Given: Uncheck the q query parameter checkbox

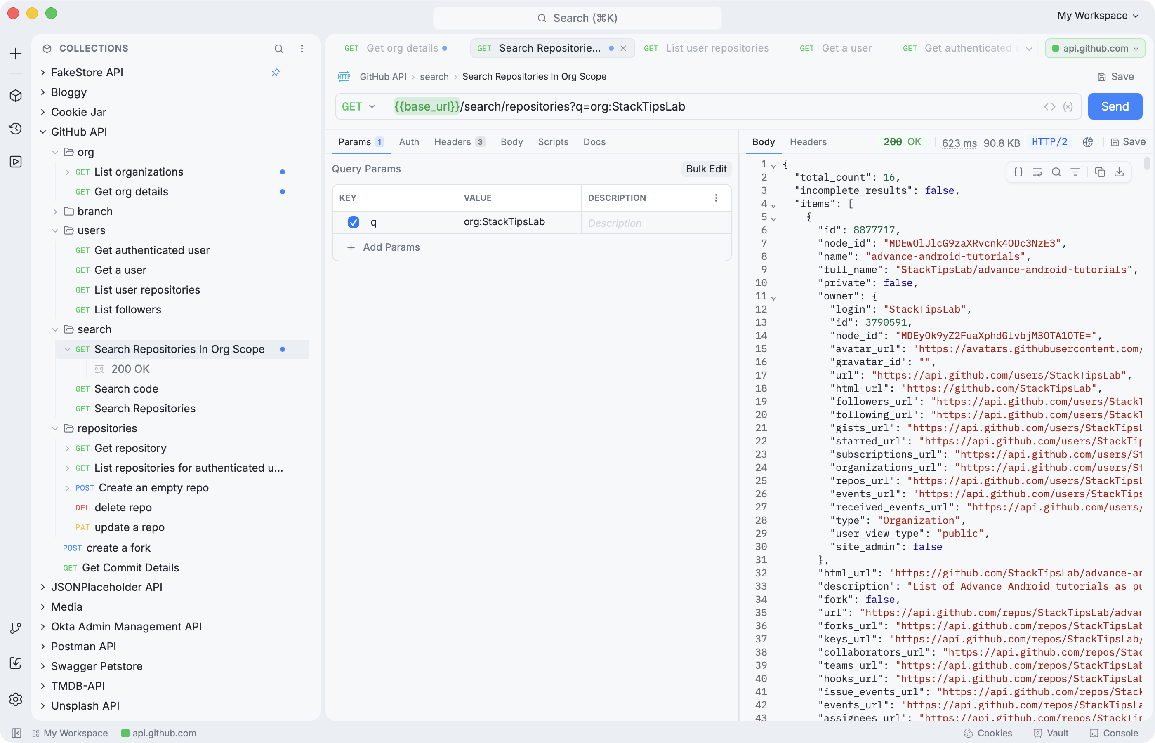Looking at the screenshot, I should point(353,222).
